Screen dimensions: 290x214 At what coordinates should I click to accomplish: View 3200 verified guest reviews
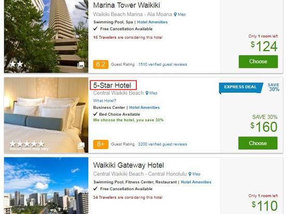tap(162, 144)
